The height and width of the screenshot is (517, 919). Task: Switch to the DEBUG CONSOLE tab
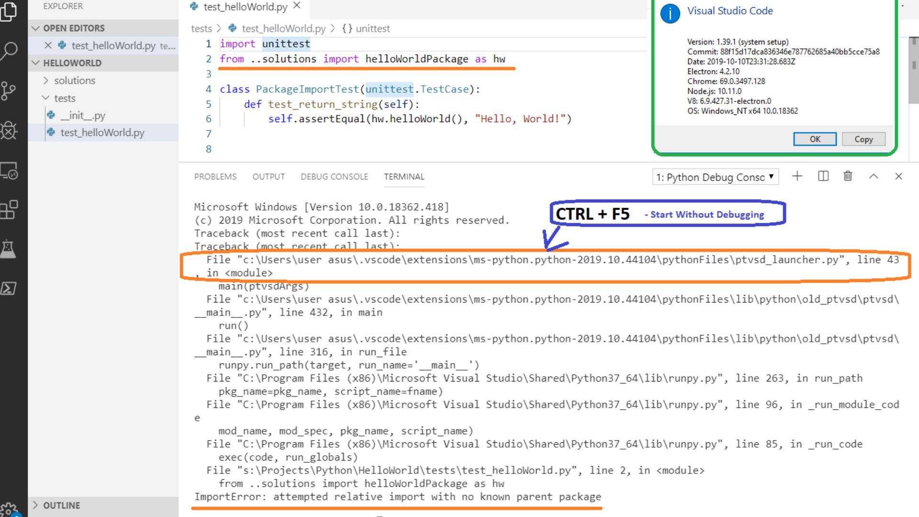coord(334,177)
